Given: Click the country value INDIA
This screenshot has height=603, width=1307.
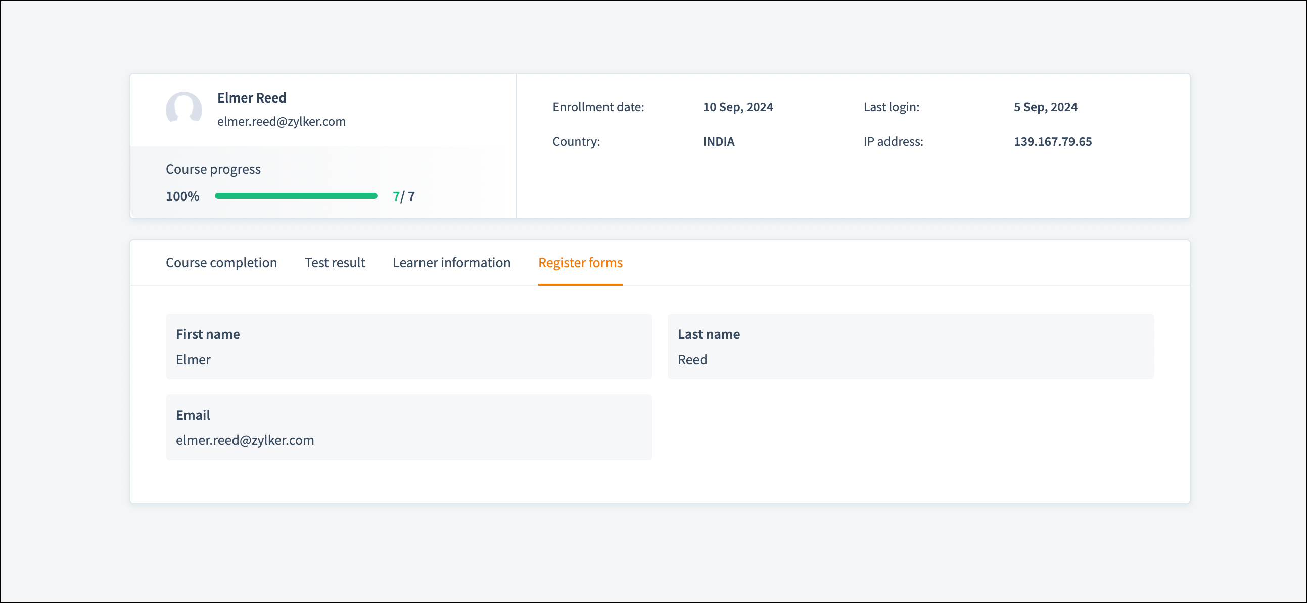Looking at the screenshot, I should (718, 142).
